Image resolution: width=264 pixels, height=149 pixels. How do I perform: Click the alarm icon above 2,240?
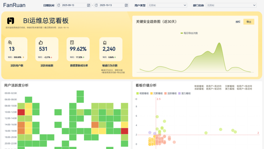[105, 42]
